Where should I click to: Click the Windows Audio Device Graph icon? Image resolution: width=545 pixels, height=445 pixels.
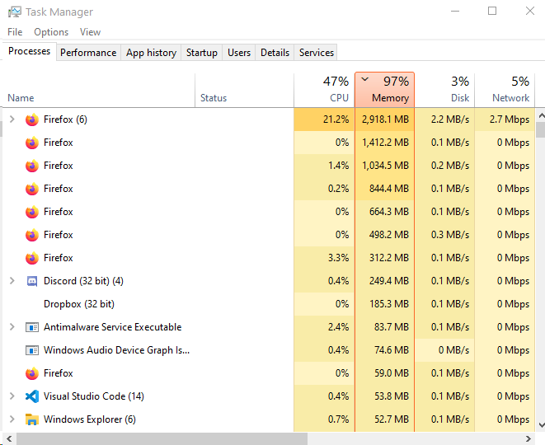tap(32, 350)
